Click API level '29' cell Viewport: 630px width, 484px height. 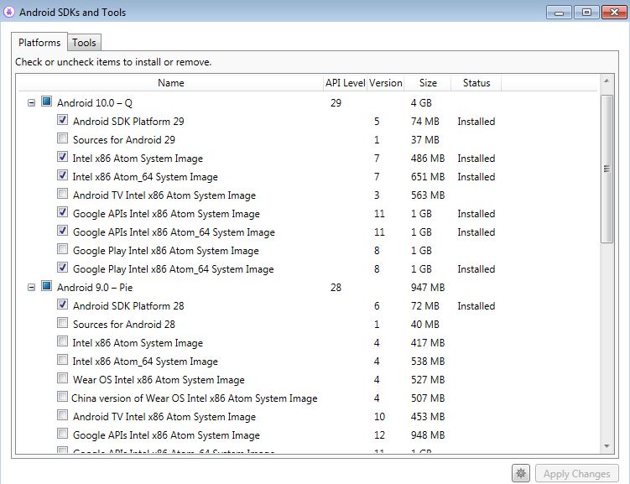(336, 103)
